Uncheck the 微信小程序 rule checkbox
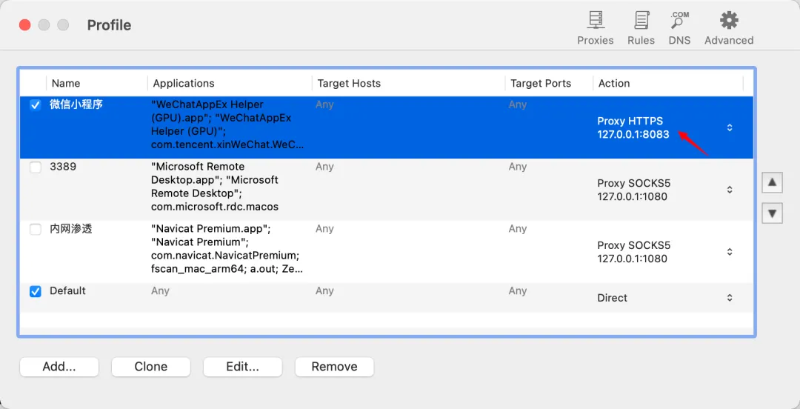 coord(36,105)
